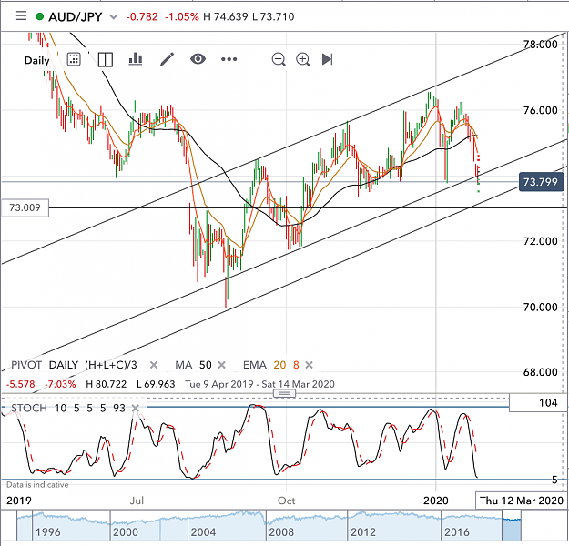Open the hamburger menu
This screenshot has width=569, height=546.
coord(22,16)
